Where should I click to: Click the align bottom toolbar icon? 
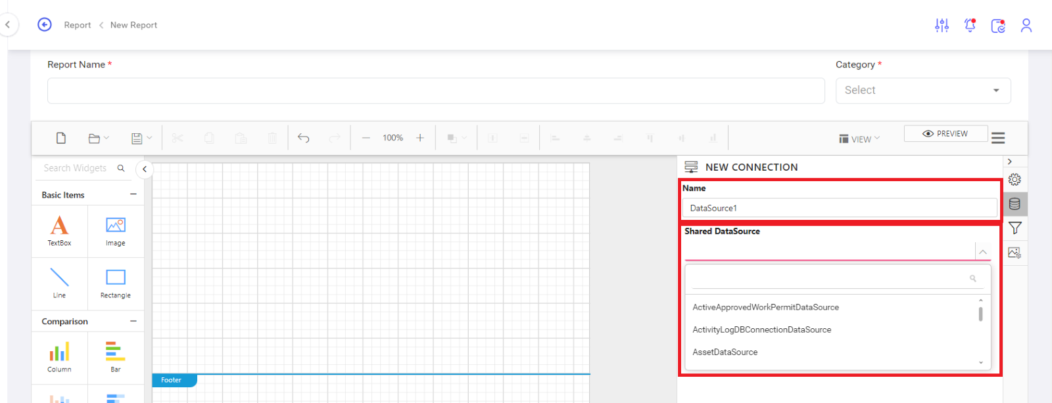713,138
